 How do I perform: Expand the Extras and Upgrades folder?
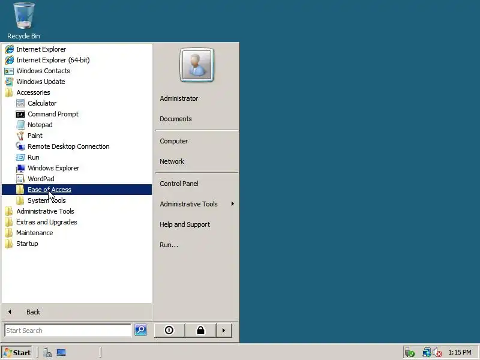point(77,222)
